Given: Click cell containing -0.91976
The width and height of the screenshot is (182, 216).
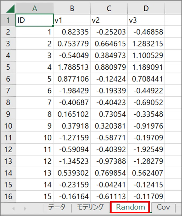Looking at the screenshot, I should pyautogui.click(x=146, y=126).
